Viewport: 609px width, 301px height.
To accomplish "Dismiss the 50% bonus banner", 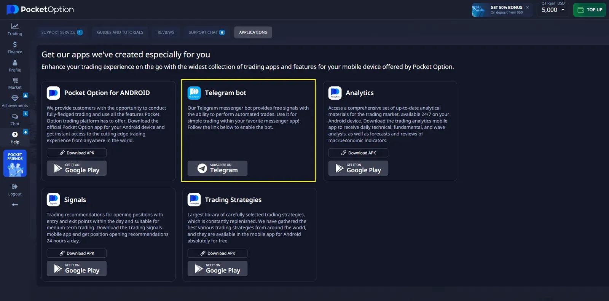I will 527,7.
